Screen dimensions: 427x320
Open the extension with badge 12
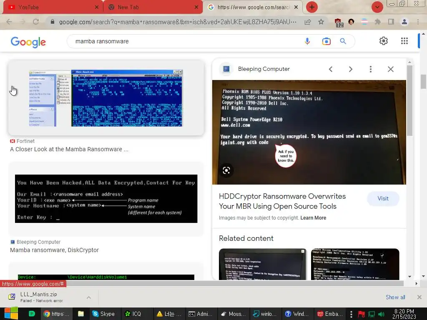pos(339,22)
